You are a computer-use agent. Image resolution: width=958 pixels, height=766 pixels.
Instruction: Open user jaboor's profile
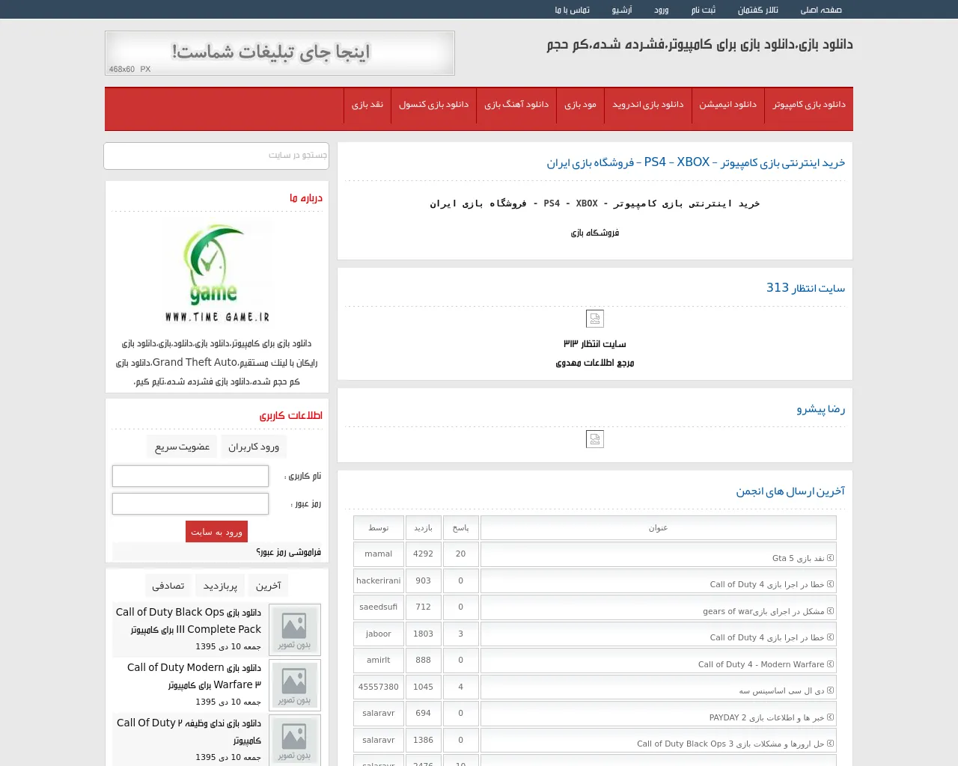tap(379, 634)
